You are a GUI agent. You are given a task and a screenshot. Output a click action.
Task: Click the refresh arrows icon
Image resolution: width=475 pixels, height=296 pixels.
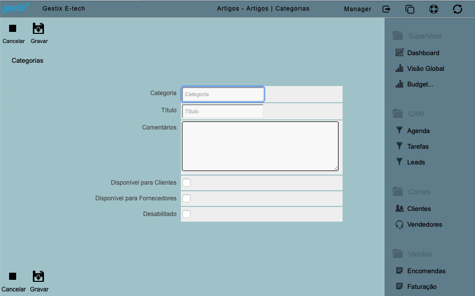(x=457, y=9)
